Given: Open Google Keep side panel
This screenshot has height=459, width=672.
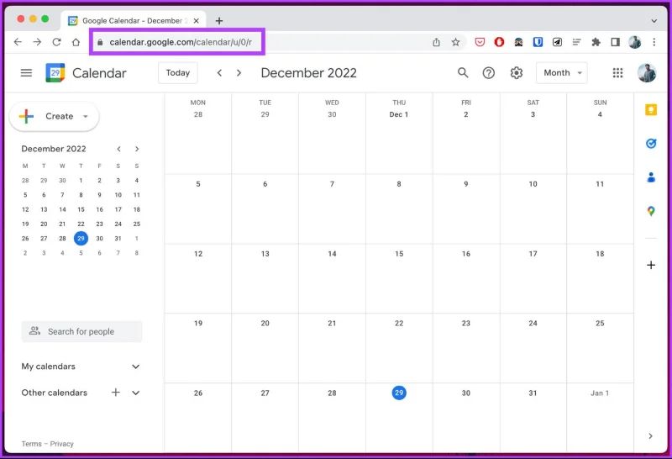Looking at the screenshot, I should [651, 110].
